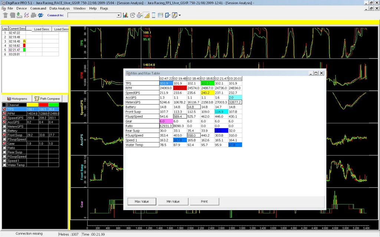Image resolution: width=380 pixels, height=237 pixels.
Task: Expand the Connect to combo box
Action: tap(119, 15)
